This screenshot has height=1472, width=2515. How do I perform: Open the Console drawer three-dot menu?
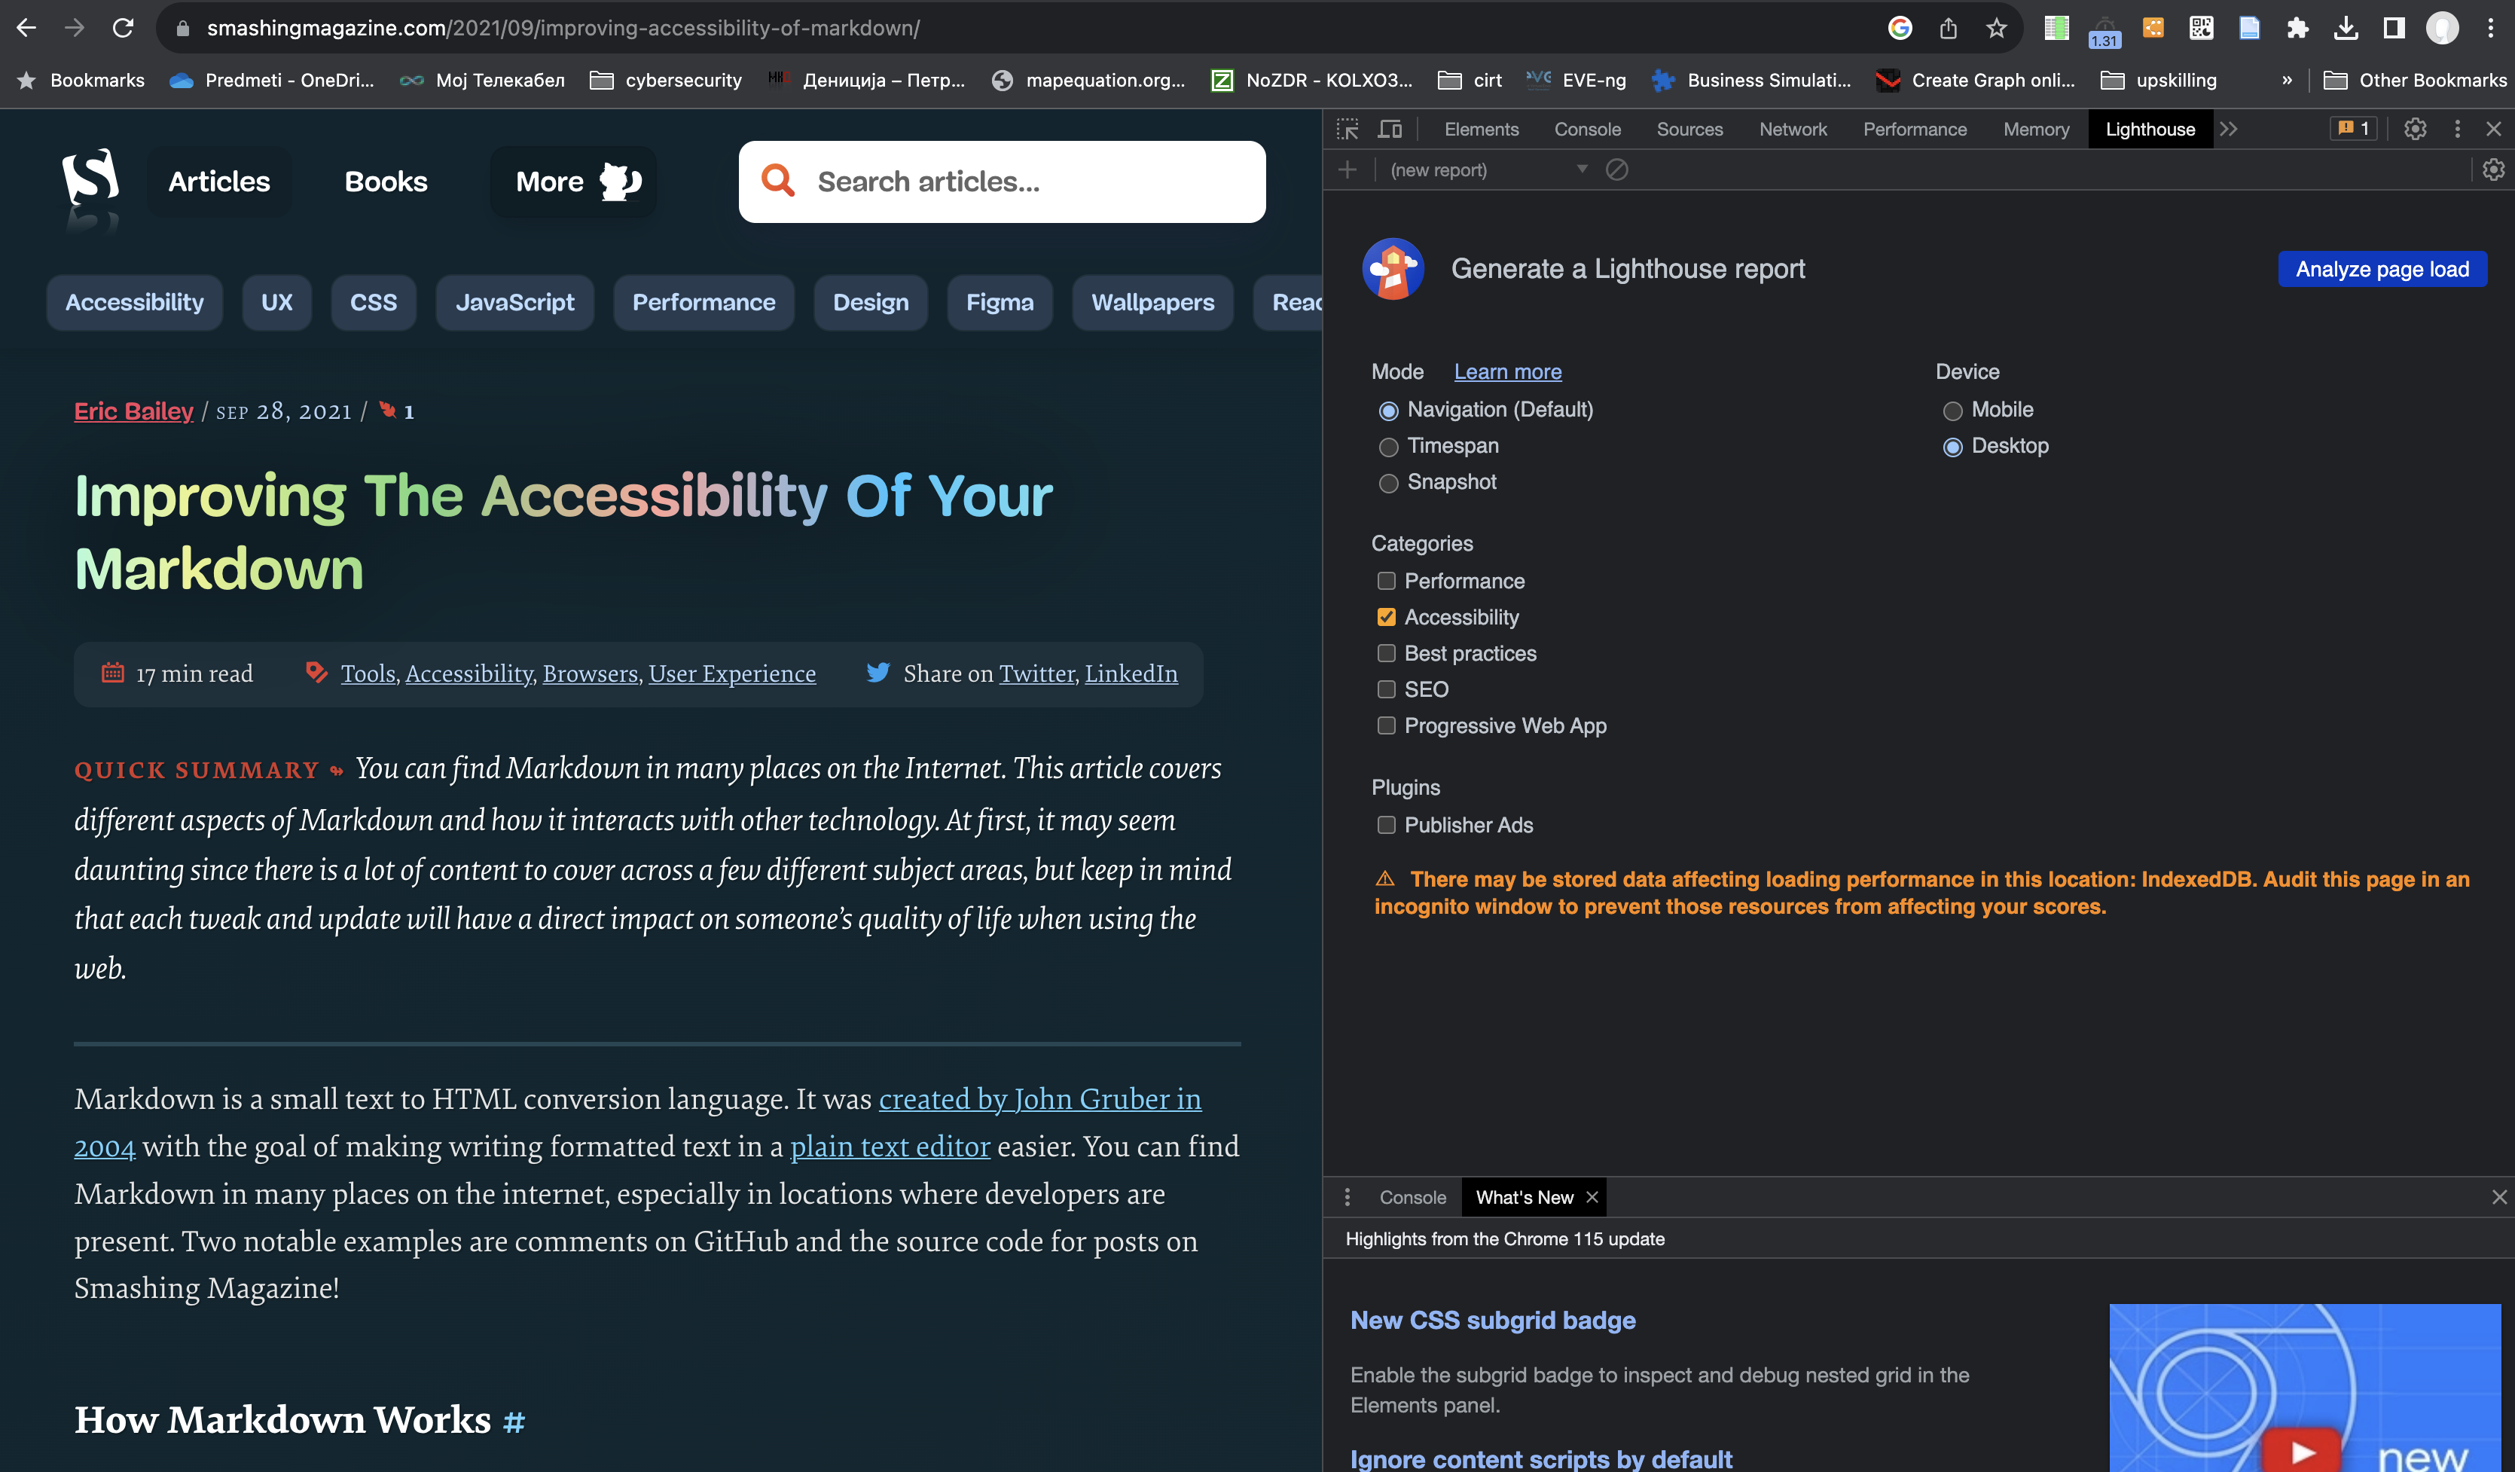1346,1196
